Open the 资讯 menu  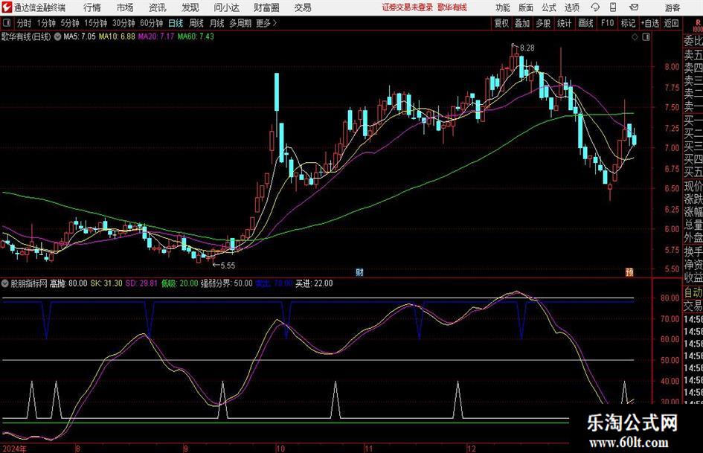(158, 7)
